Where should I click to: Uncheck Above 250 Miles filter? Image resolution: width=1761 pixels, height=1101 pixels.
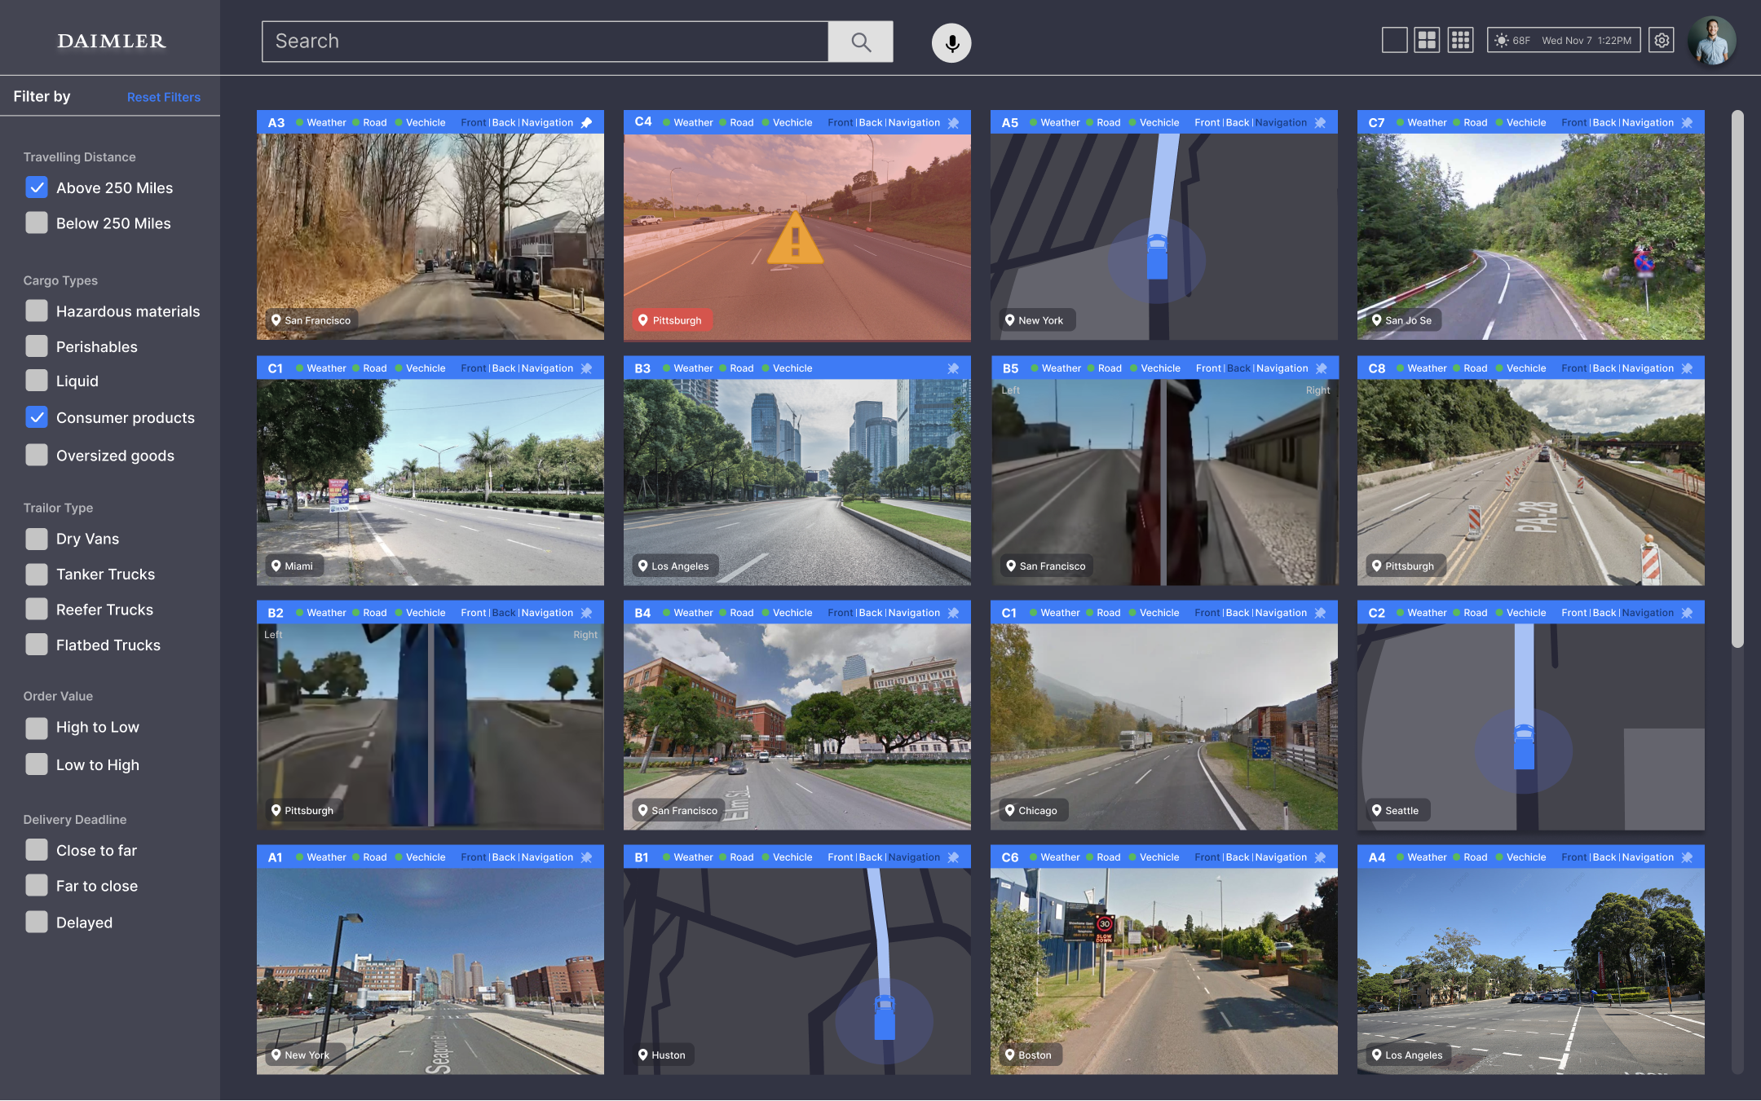coord(37,187)
